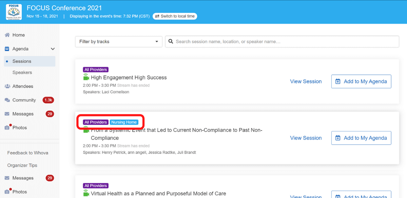Click the Agenda calendar icon
This screenshot has width=407, height=198.
7,49
